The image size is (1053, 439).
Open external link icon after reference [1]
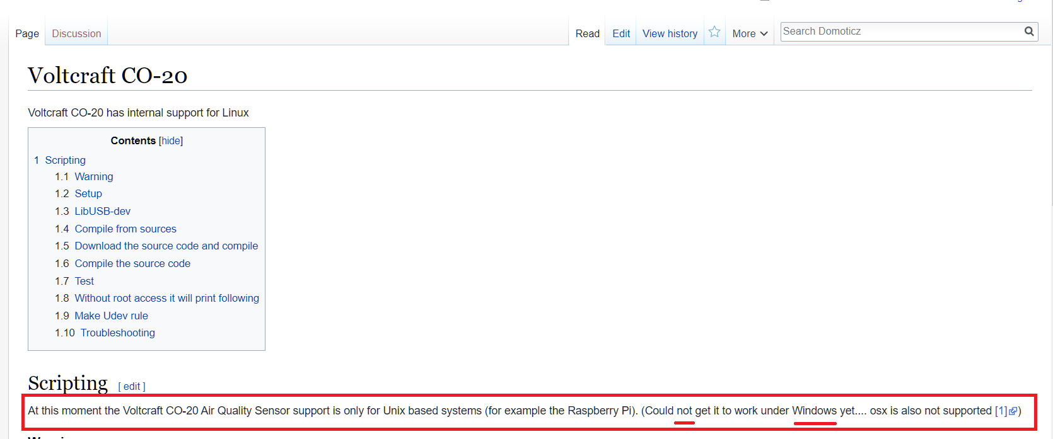tap(1013, 411)
